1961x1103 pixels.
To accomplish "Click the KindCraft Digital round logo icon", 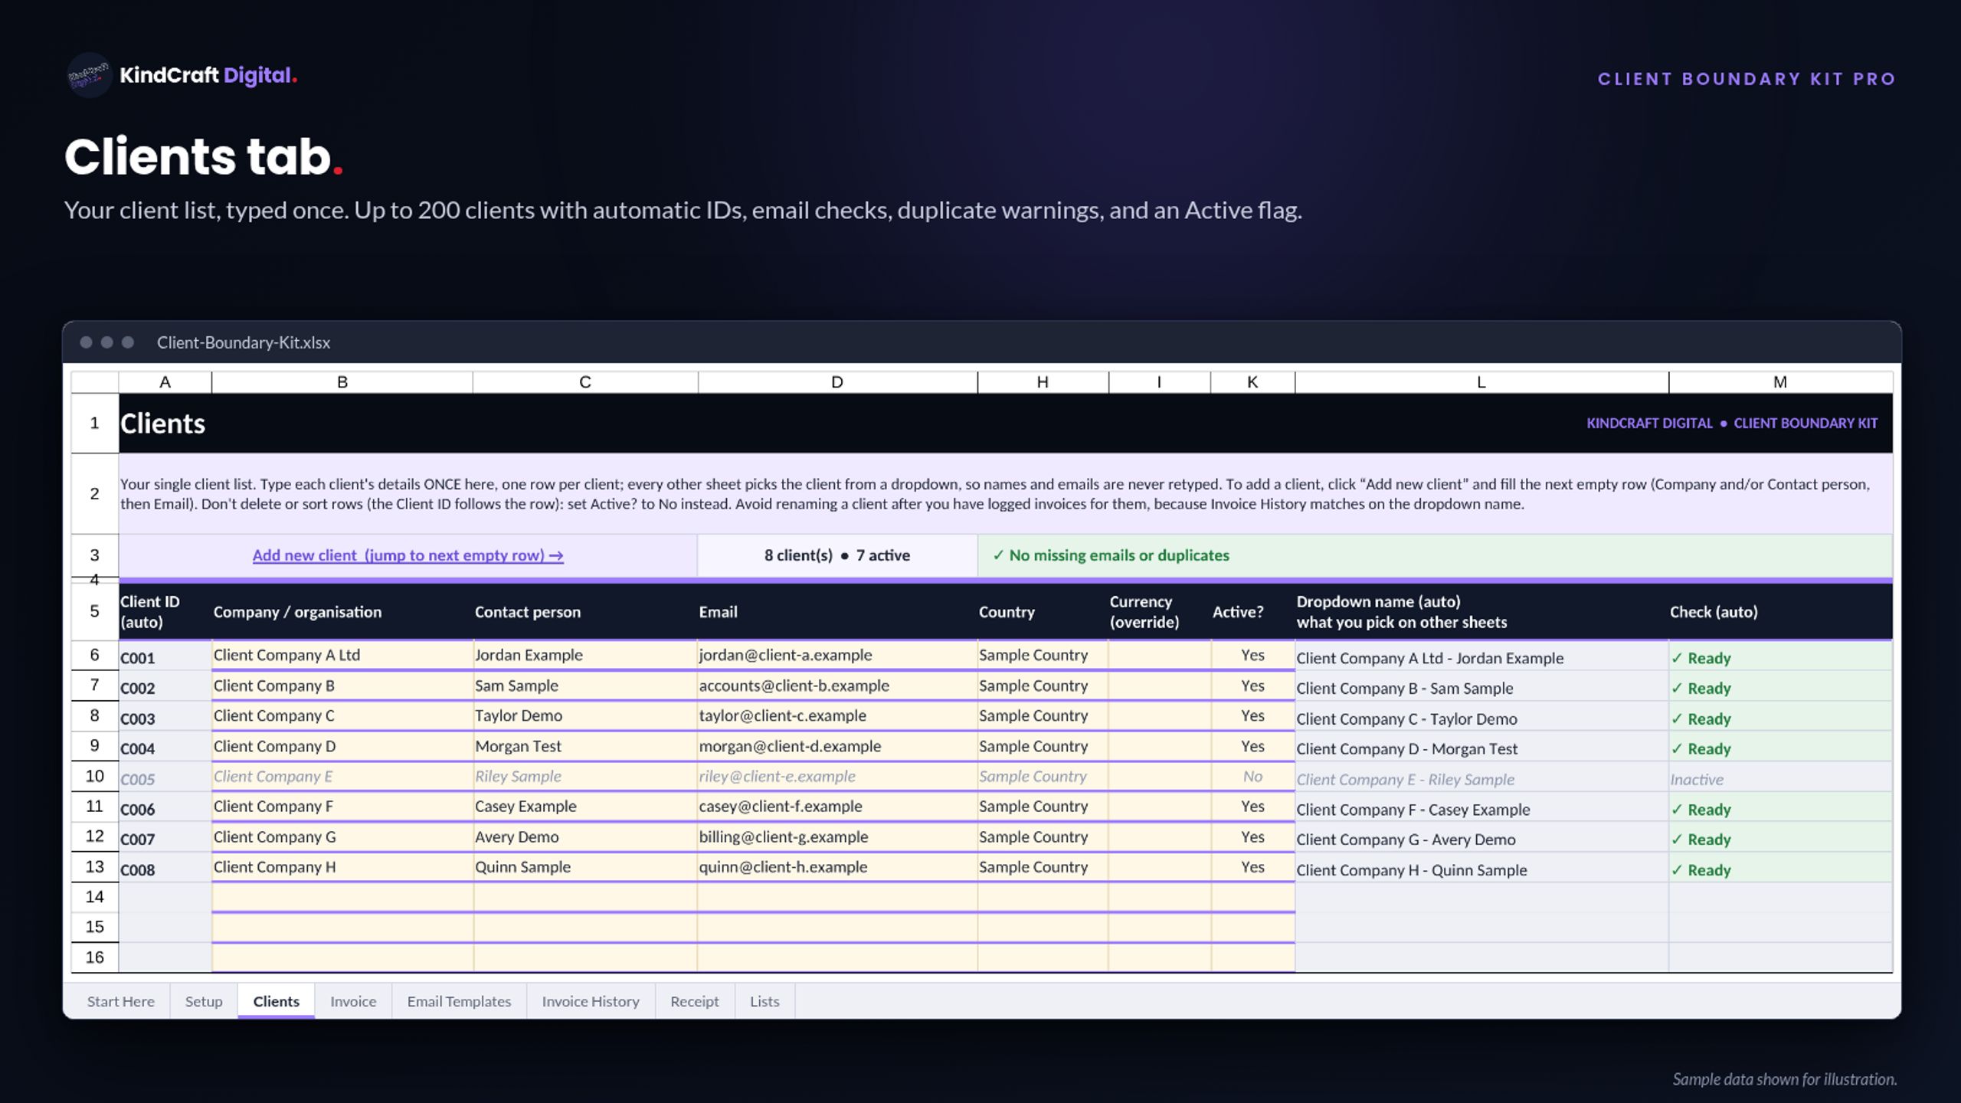I will (89, 75).
